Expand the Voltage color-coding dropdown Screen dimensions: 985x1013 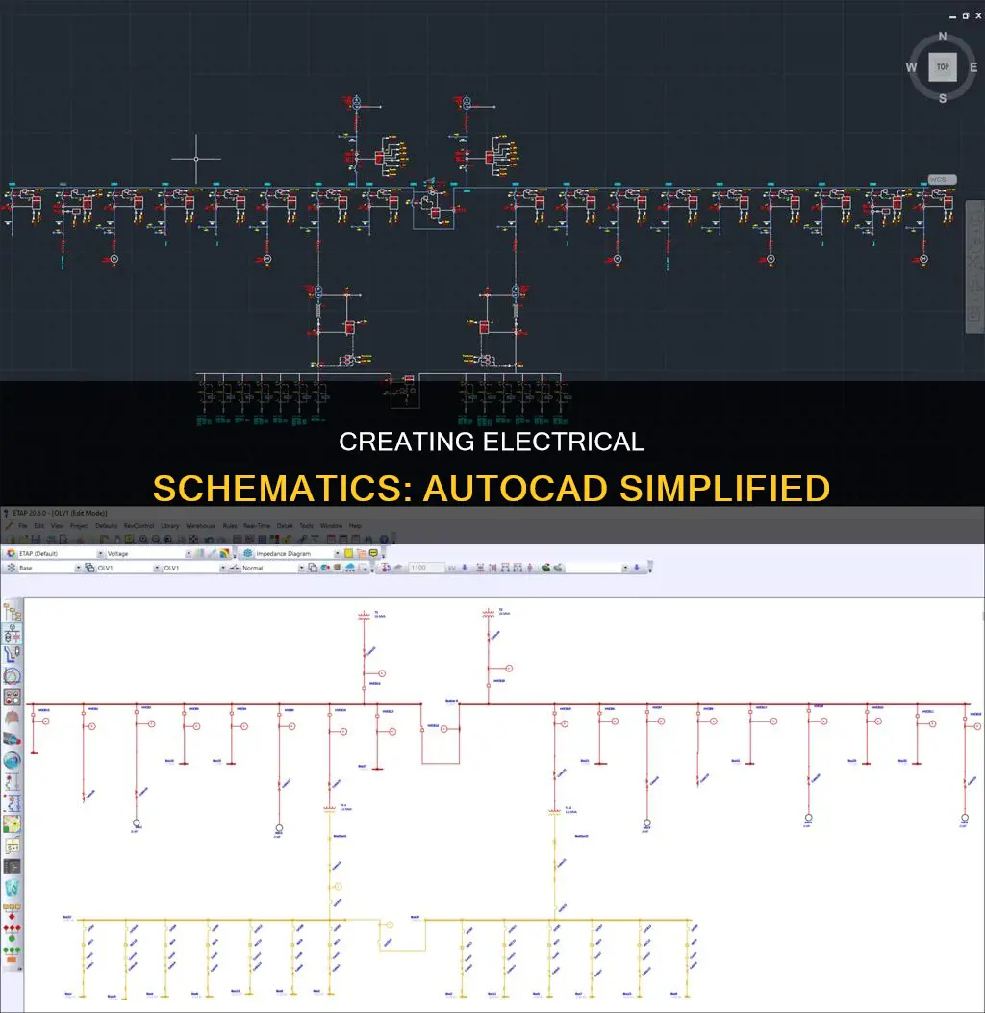[x=189, y=554]
